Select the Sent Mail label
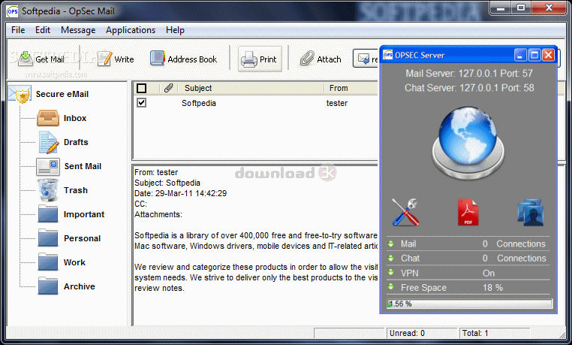Viewport: 572px width, 345px height. click(83, 166)
